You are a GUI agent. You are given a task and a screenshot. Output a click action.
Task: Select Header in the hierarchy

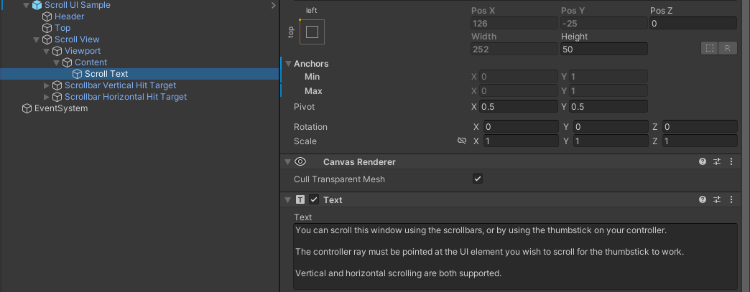(x=69, y=17)
